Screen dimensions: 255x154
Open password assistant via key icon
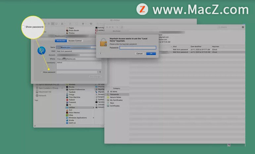[x=100, y=72]
